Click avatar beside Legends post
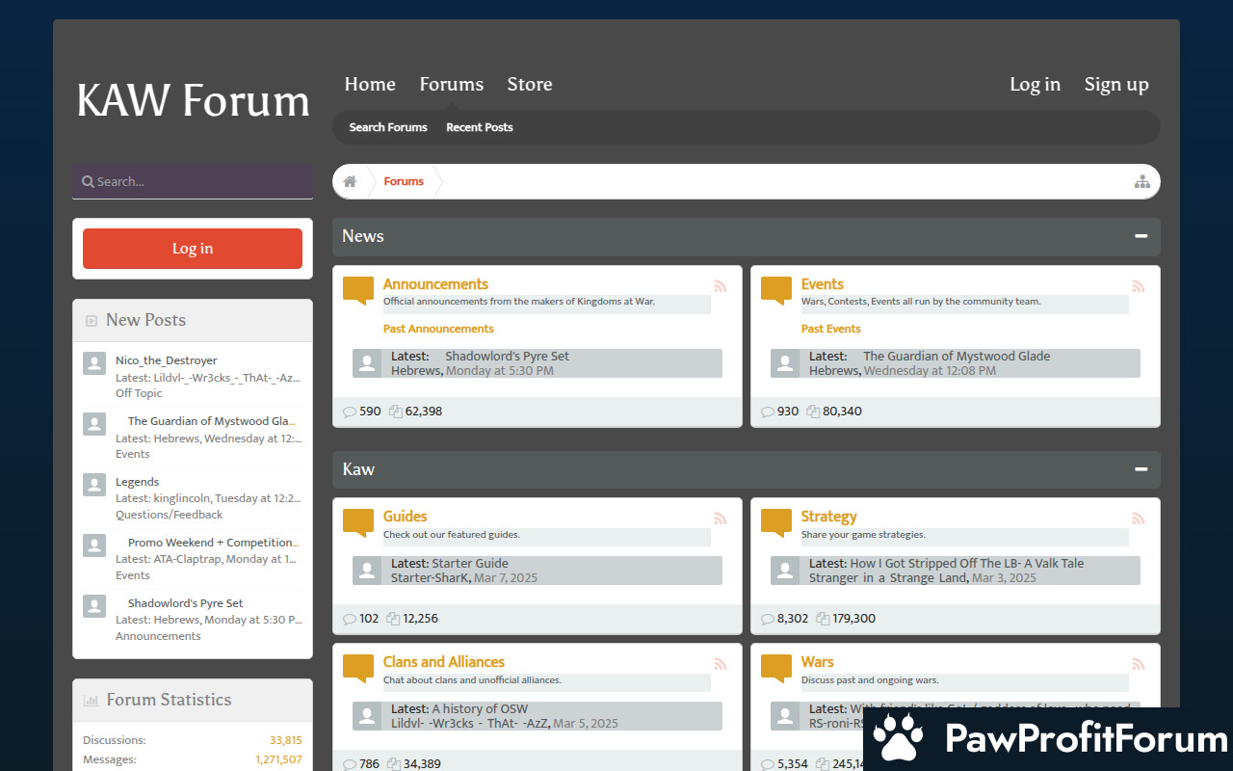 pyautogui.click(x=94, y=485)
